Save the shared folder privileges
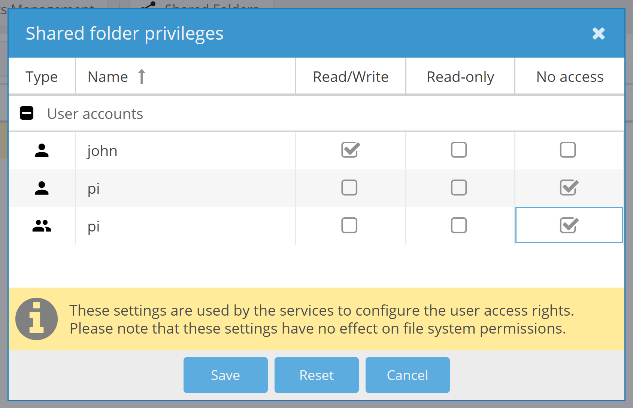Screen dimensions: 633x408 225,375
